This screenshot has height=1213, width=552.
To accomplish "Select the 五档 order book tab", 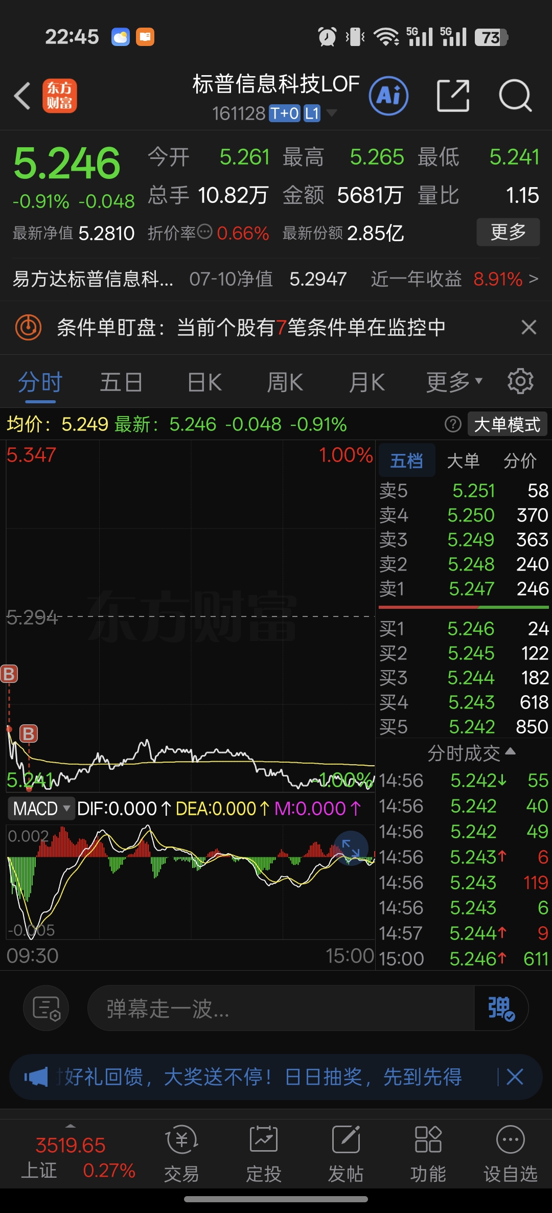I will tap(407, 461).
